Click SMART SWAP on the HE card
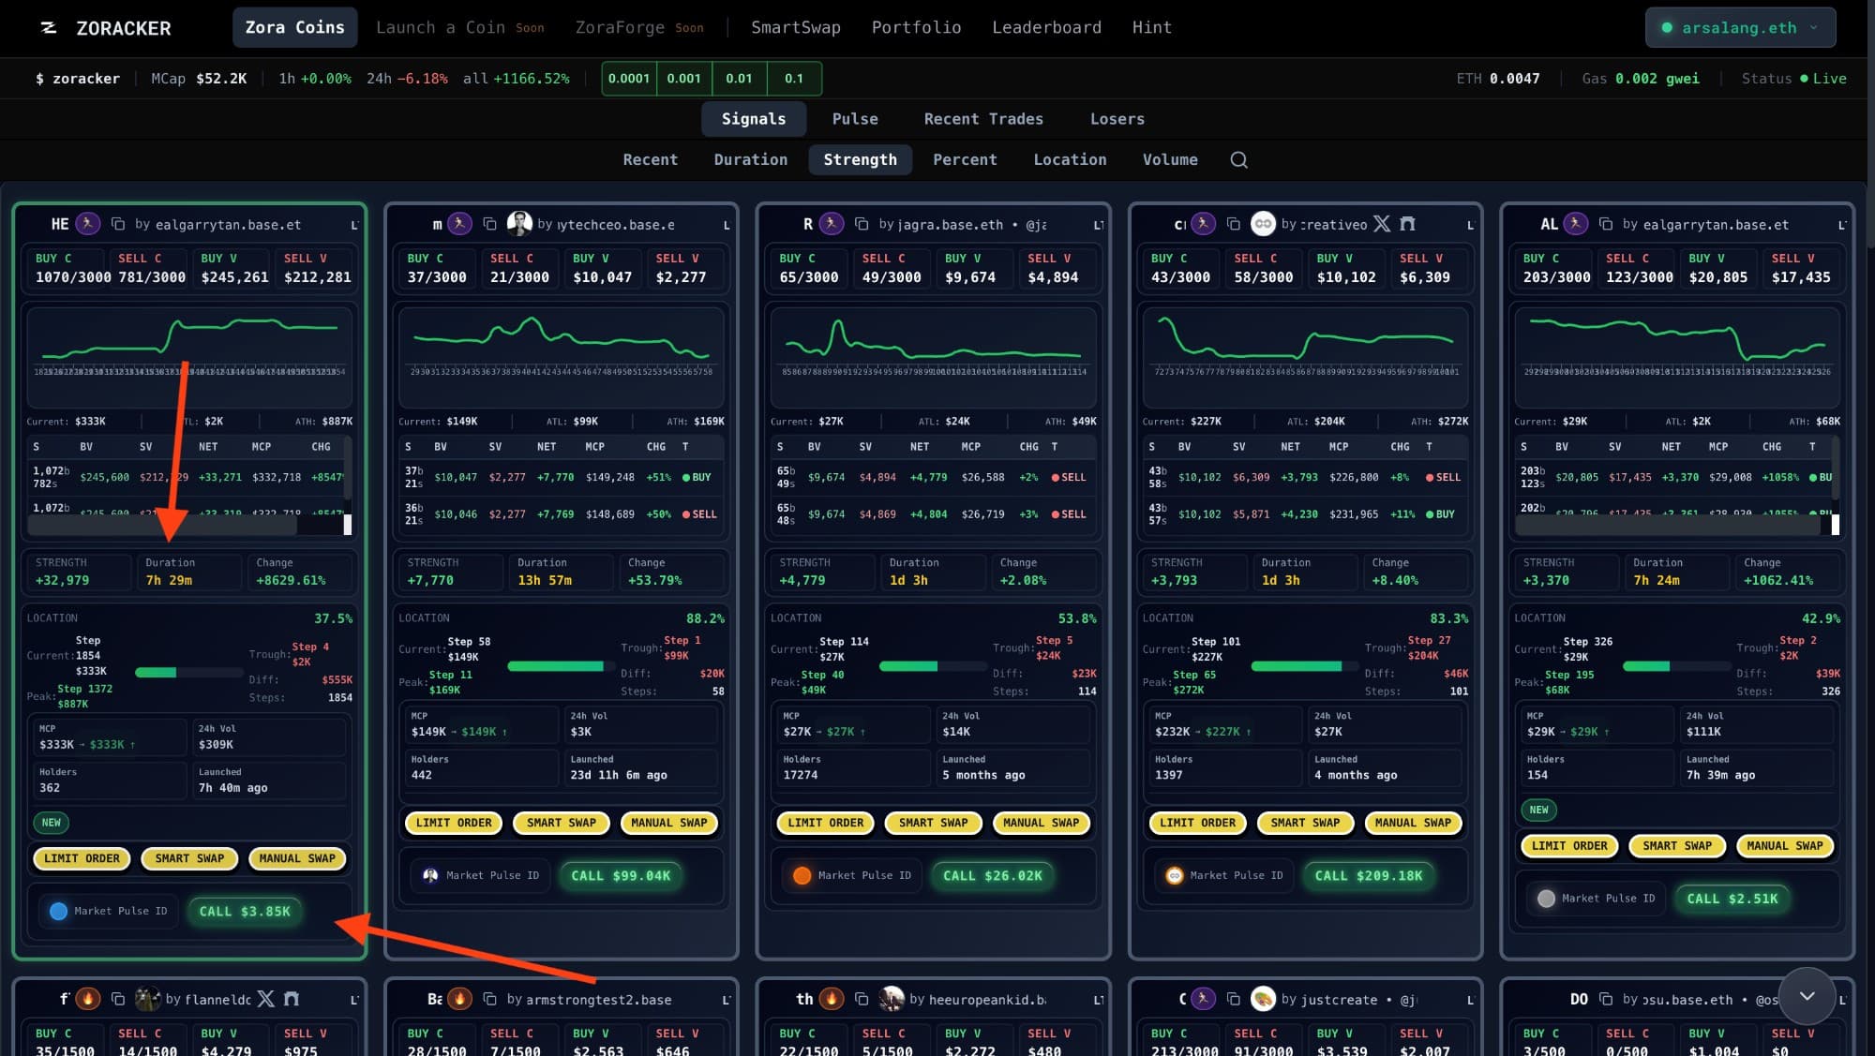 click(189, 858)
